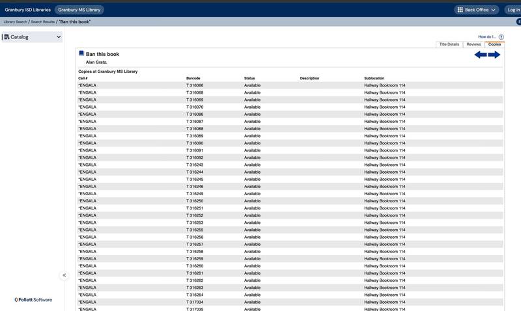The image size is (521, 311).
Task: Open Granbury ISD Libraries link
Action: click(x=27, y=10)
